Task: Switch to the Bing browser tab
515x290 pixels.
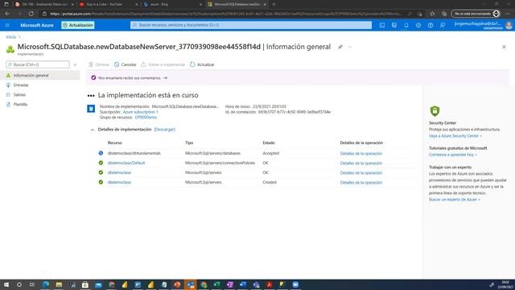Action: [173, 4]
